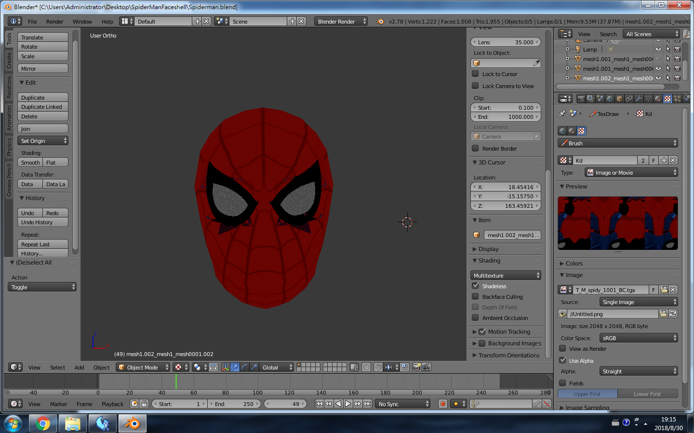Tick the Render Border checkbox

tap(475, 148)
